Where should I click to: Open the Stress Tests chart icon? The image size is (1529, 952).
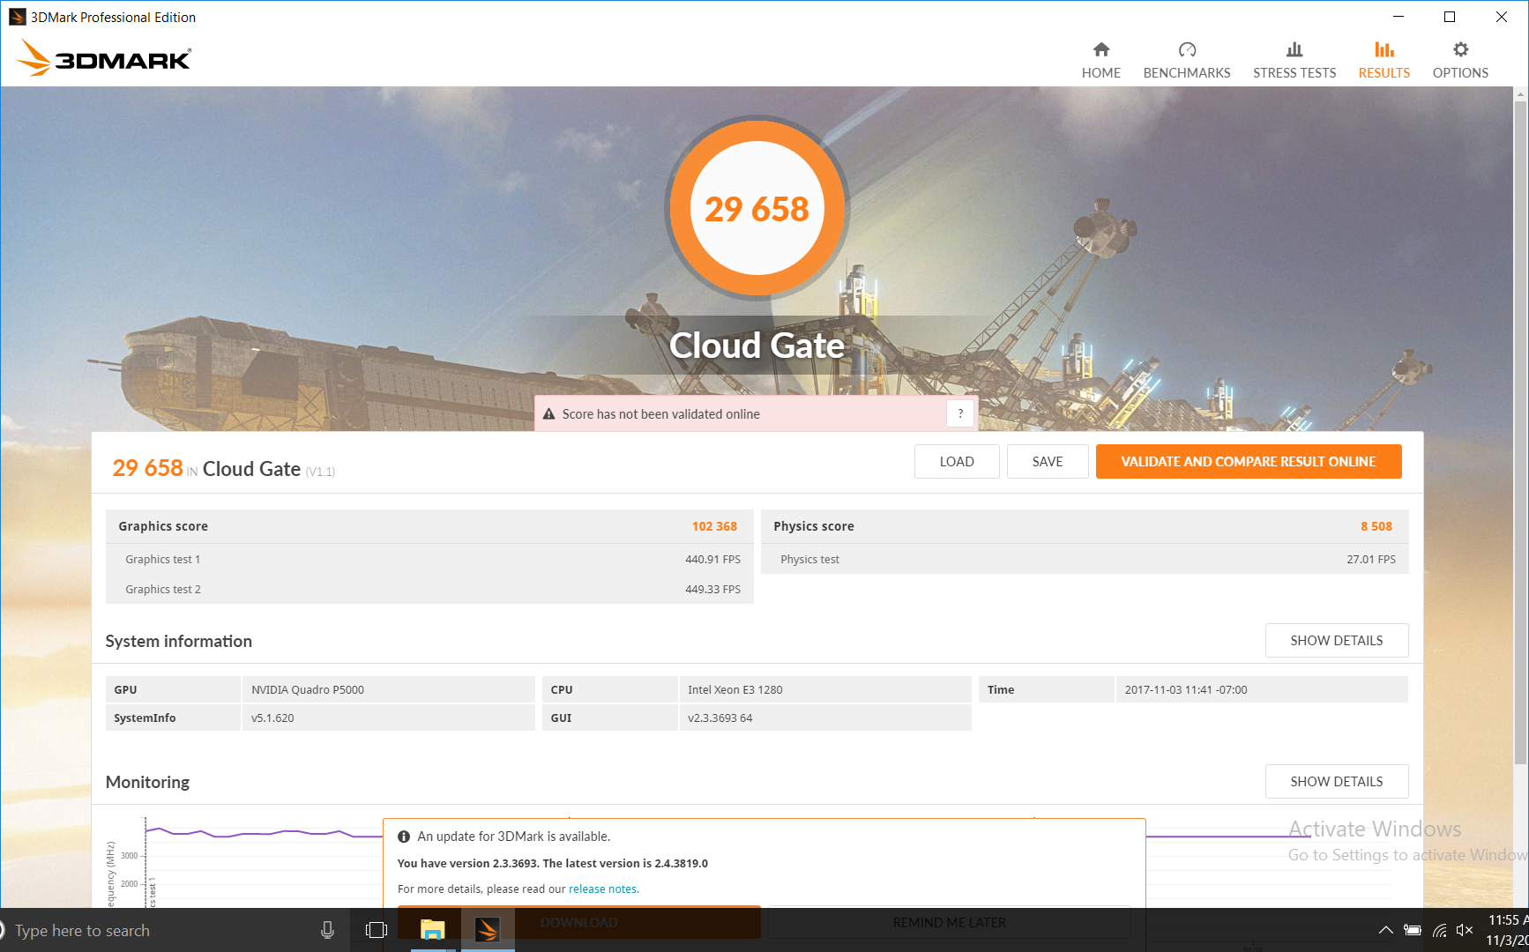tap(1294, 49)
